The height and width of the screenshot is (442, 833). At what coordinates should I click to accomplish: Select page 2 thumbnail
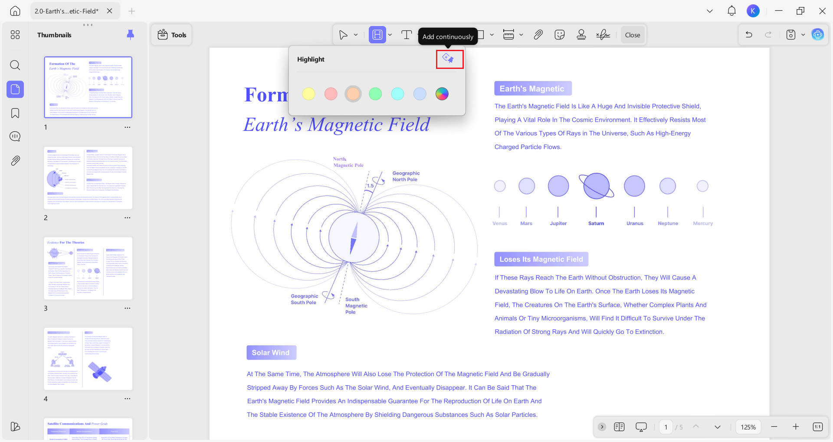[x=88, y=178]
